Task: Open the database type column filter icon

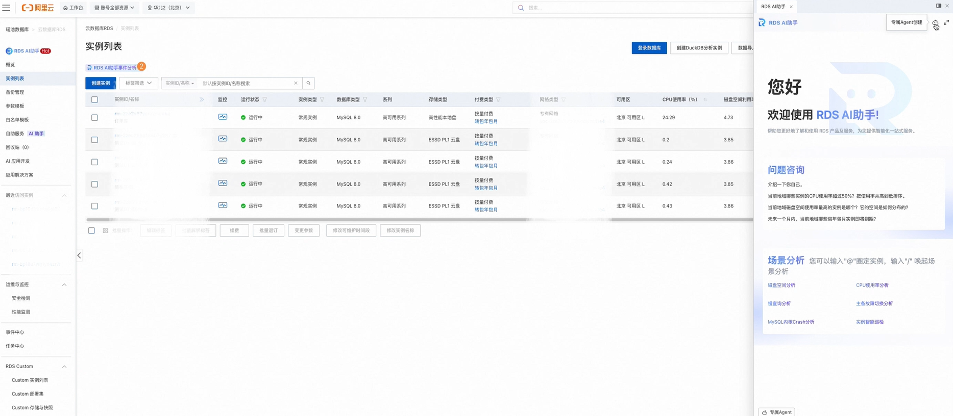Action: tap(365, 99)
